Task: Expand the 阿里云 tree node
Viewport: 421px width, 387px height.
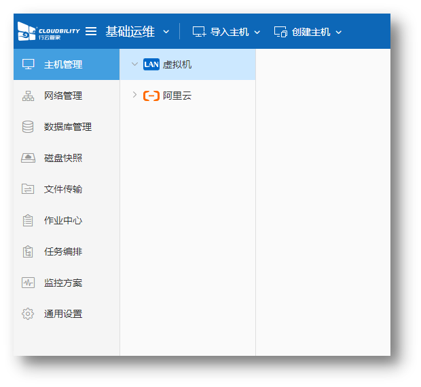Action: click(x=134, y=95)
